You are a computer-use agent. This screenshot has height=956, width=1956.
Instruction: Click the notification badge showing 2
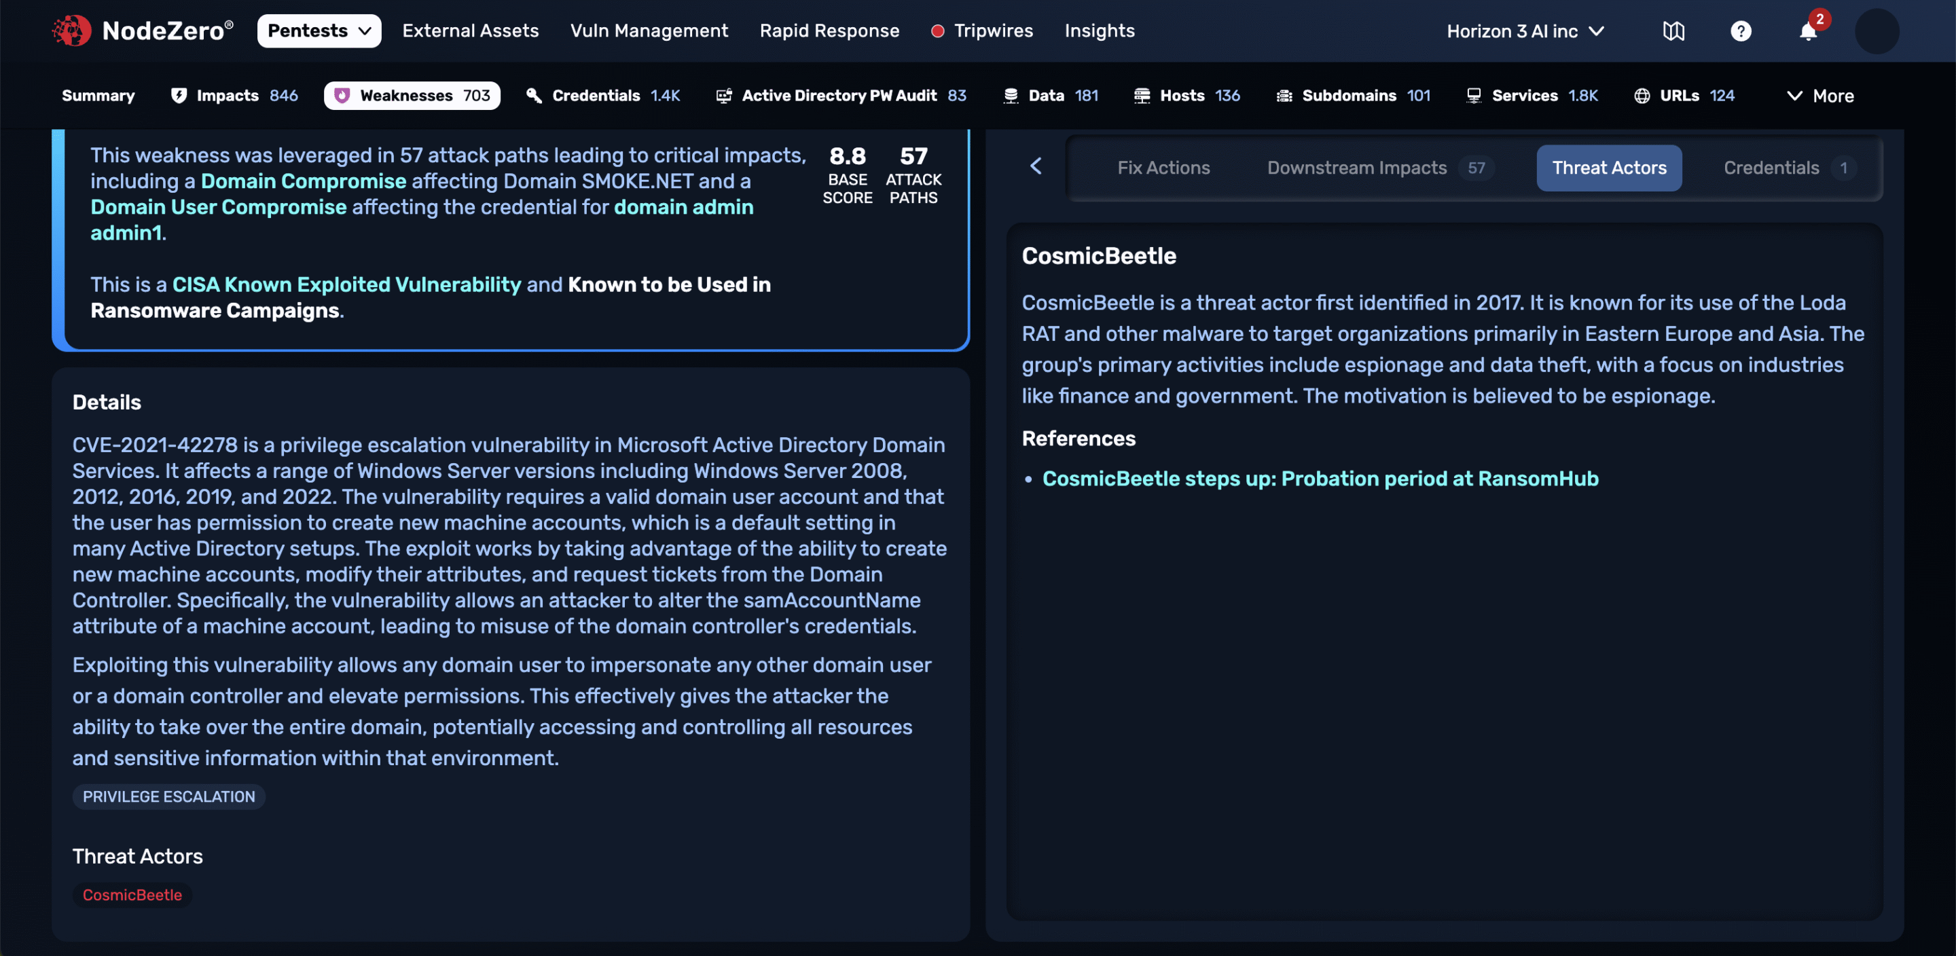[1819, 19]
